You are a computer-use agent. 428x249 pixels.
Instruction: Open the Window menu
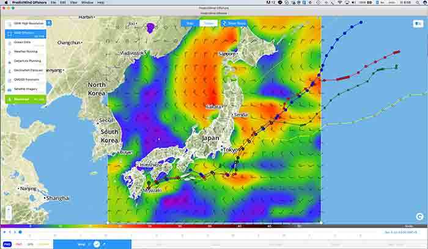pyautogui.click(x=87, y=3)
